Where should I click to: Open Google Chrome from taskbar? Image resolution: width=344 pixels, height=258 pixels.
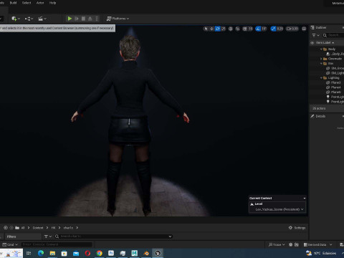click(x=100, y=253)
